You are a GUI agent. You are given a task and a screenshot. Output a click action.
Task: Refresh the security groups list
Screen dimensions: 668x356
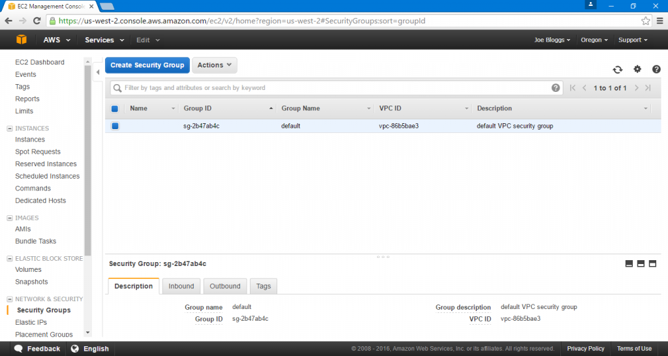(x=617, y=69)
